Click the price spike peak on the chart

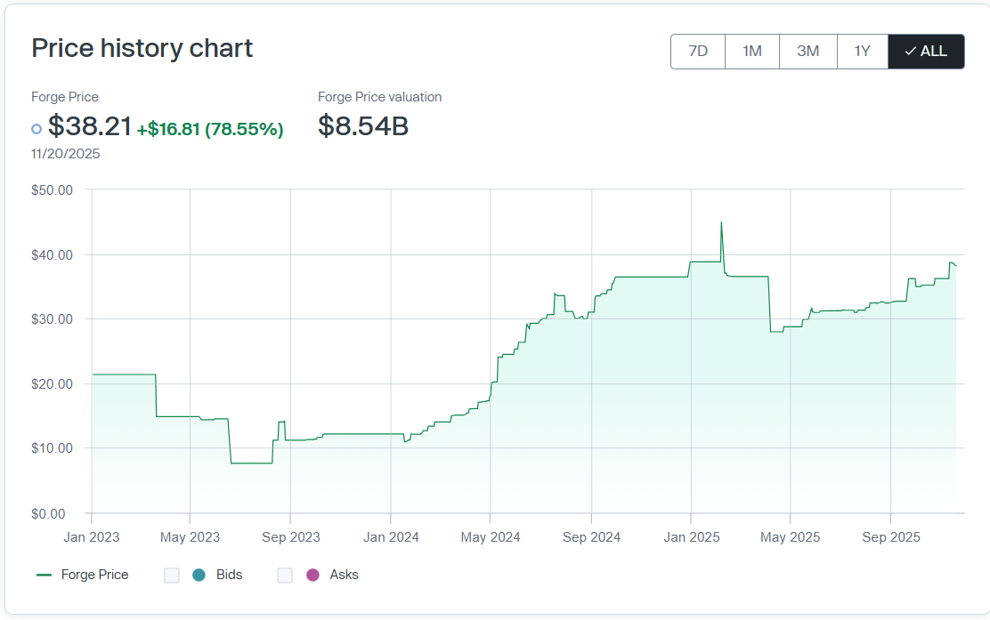coord(721,222)
